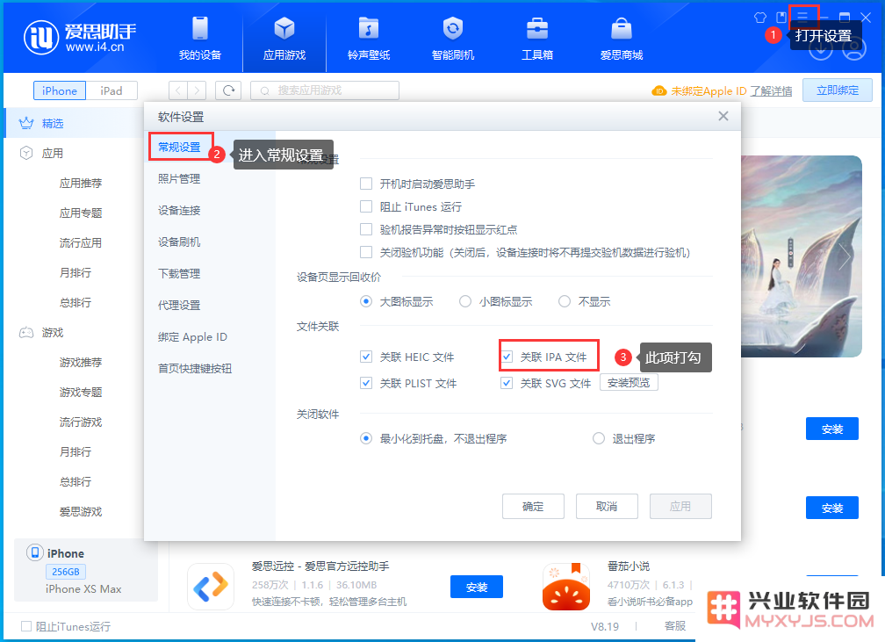
Task: Select 退出程序 radio option
Action: tap(599, 438)
